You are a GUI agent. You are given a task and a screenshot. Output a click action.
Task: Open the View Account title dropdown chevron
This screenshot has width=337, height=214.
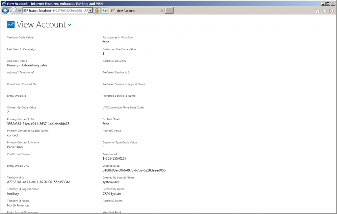pos(69,25)
